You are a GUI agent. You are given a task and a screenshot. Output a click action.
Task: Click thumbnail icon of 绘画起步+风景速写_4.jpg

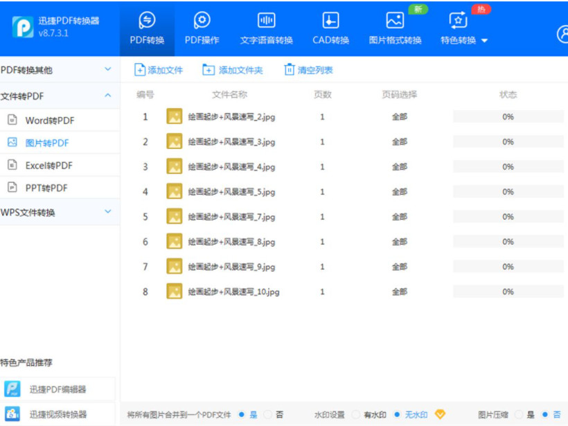point(175,166)
